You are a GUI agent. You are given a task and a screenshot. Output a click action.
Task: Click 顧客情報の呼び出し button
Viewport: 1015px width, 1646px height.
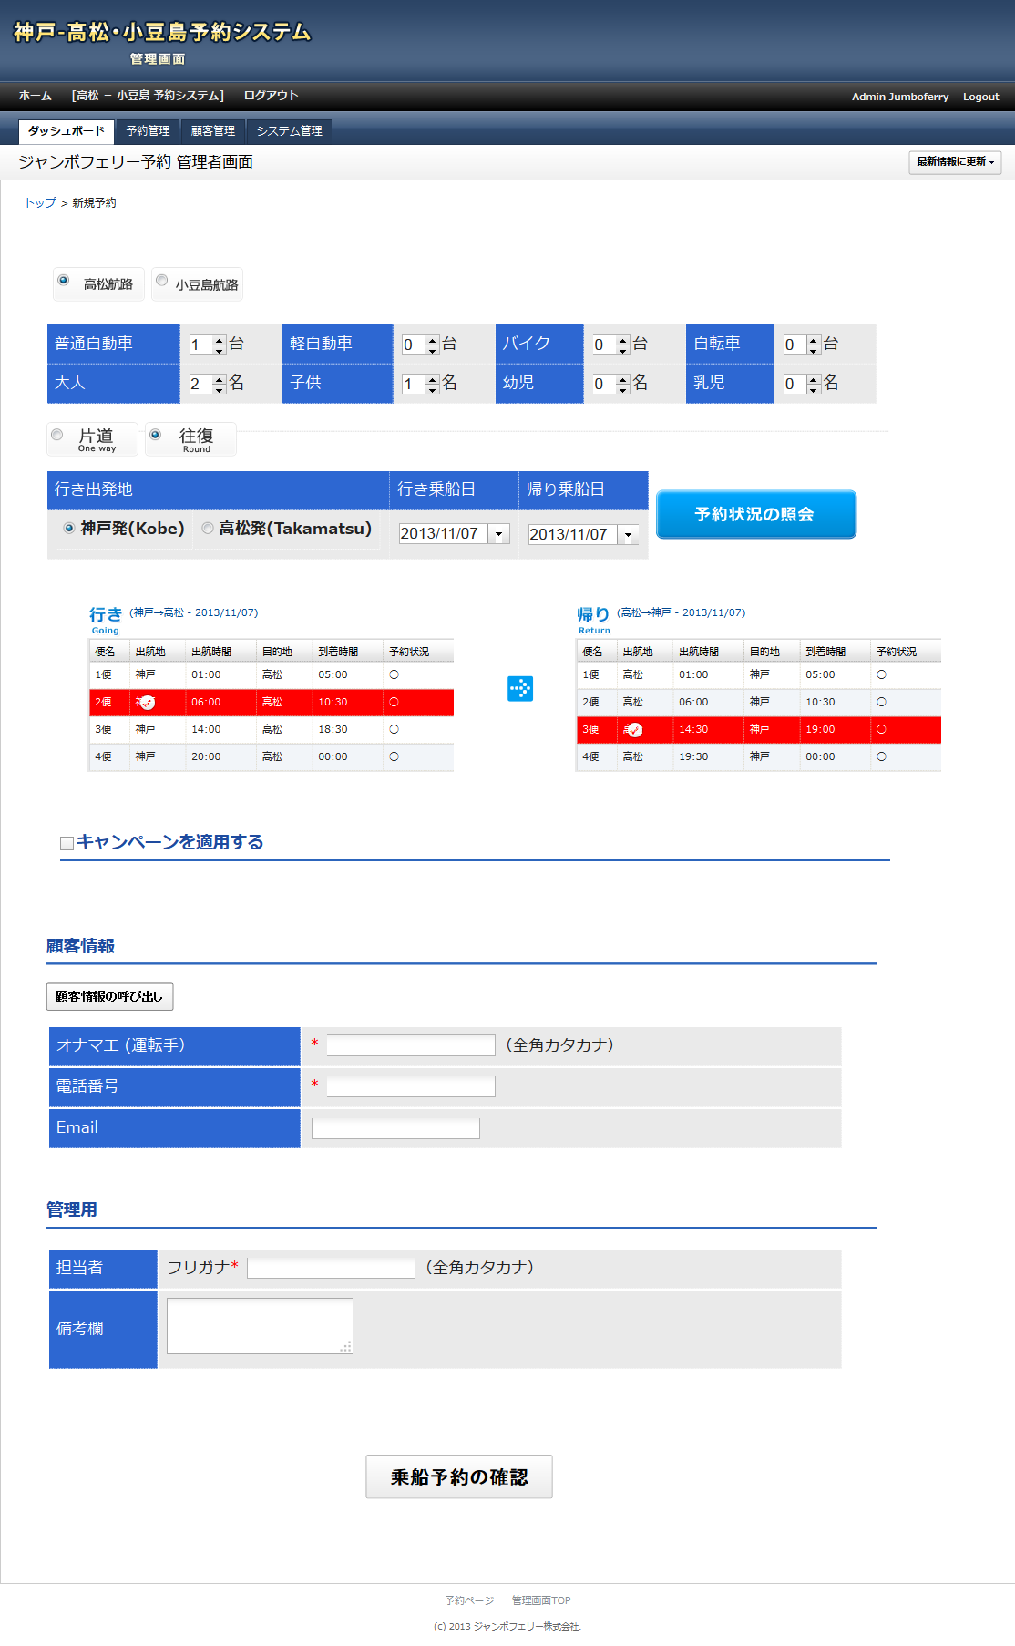click(109, 996)
